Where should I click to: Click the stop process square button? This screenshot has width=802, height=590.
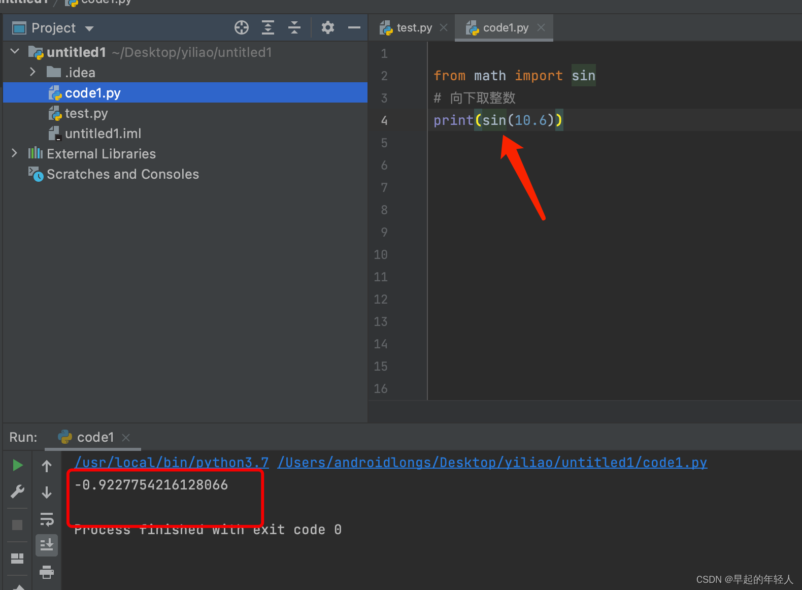click(17, 525)
